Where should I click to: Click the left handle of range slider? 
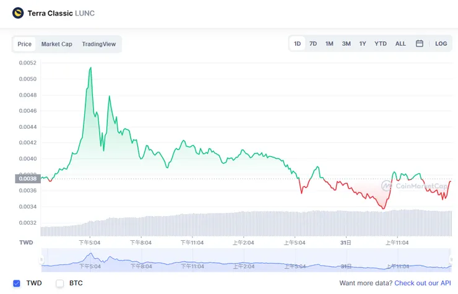[42, 260]
